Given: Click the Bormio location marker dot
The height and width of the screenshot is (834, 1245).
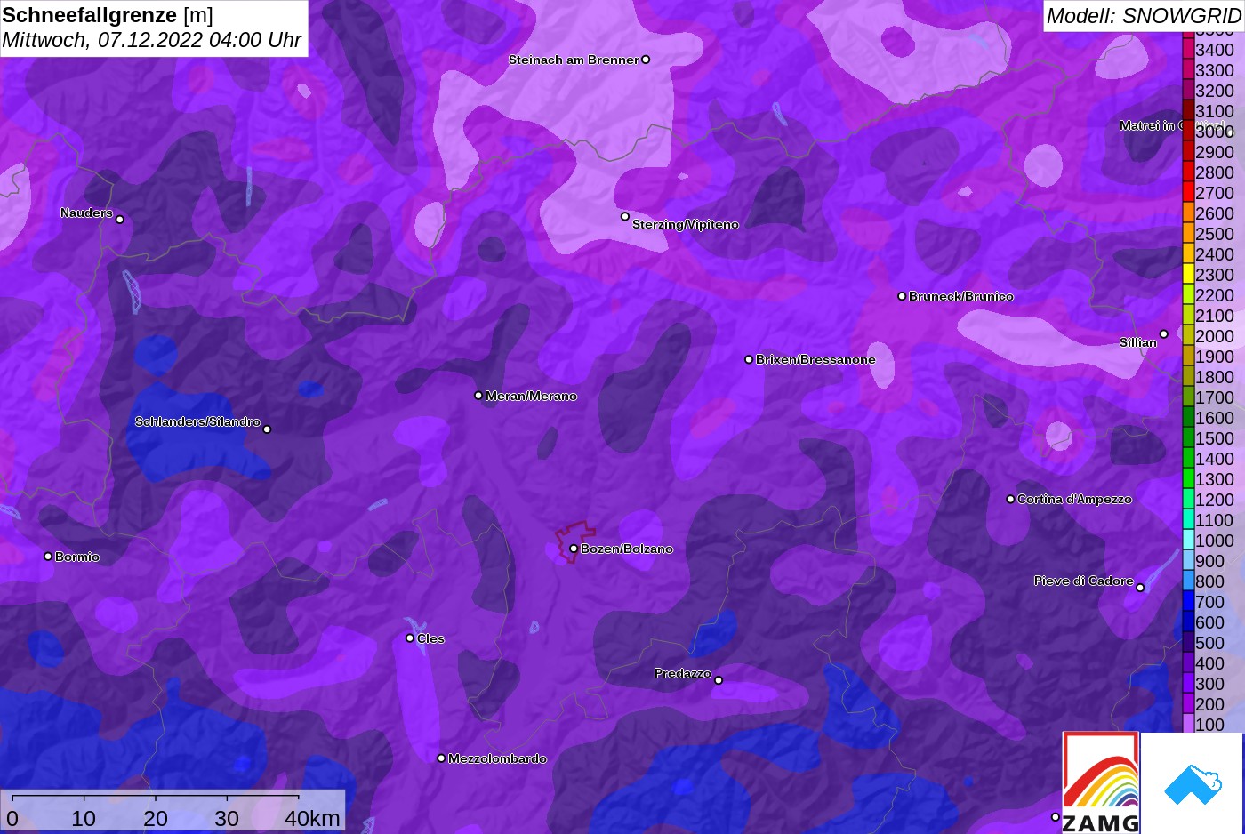Looking at the screenshot, I should click(x=48, y=557).
